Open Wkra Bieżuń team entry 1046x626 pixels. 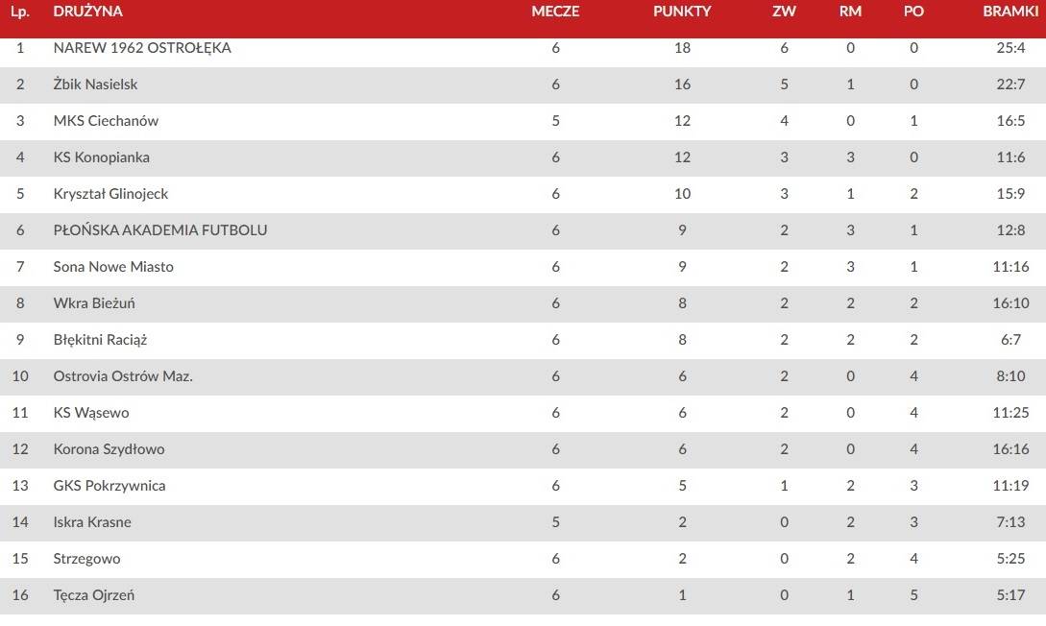point(94,303)
